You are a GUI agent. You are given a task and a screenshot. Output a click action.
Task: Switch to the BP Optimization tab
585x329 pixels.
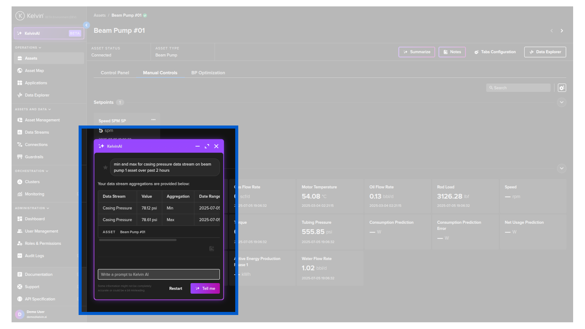click(x=208, y=73)
